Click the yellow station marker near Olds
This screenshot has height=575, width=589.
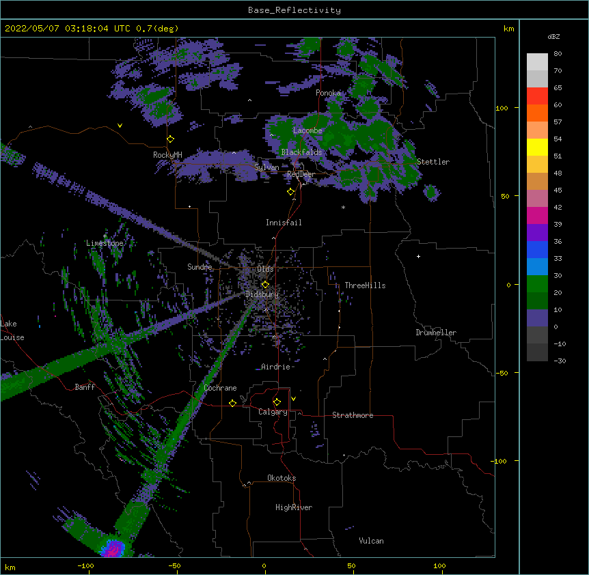click(265, 284)
